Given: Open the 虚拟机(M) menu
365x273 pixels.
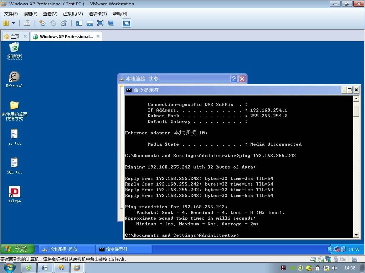Looking at the screenshot, I should (x=73, y=14).
